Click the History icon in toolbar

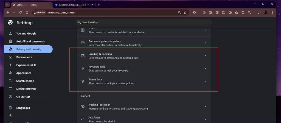pyautogui.click(x=243, y=12)
